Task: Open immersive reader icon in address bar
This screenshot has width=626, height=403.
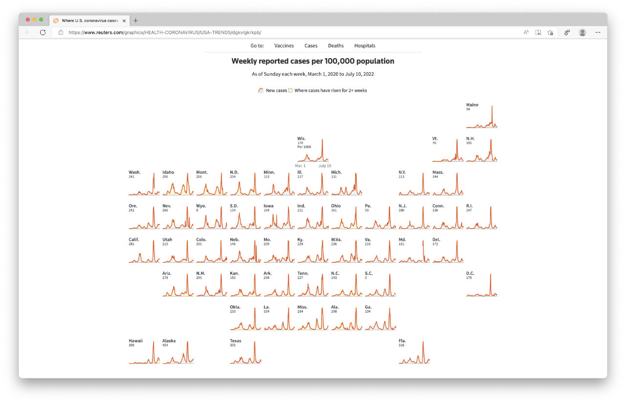Action: click(538, 32)
